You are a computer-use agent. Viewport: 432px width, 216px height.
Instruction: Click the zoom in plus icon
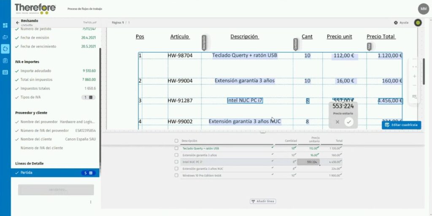[x=415, y=76]
